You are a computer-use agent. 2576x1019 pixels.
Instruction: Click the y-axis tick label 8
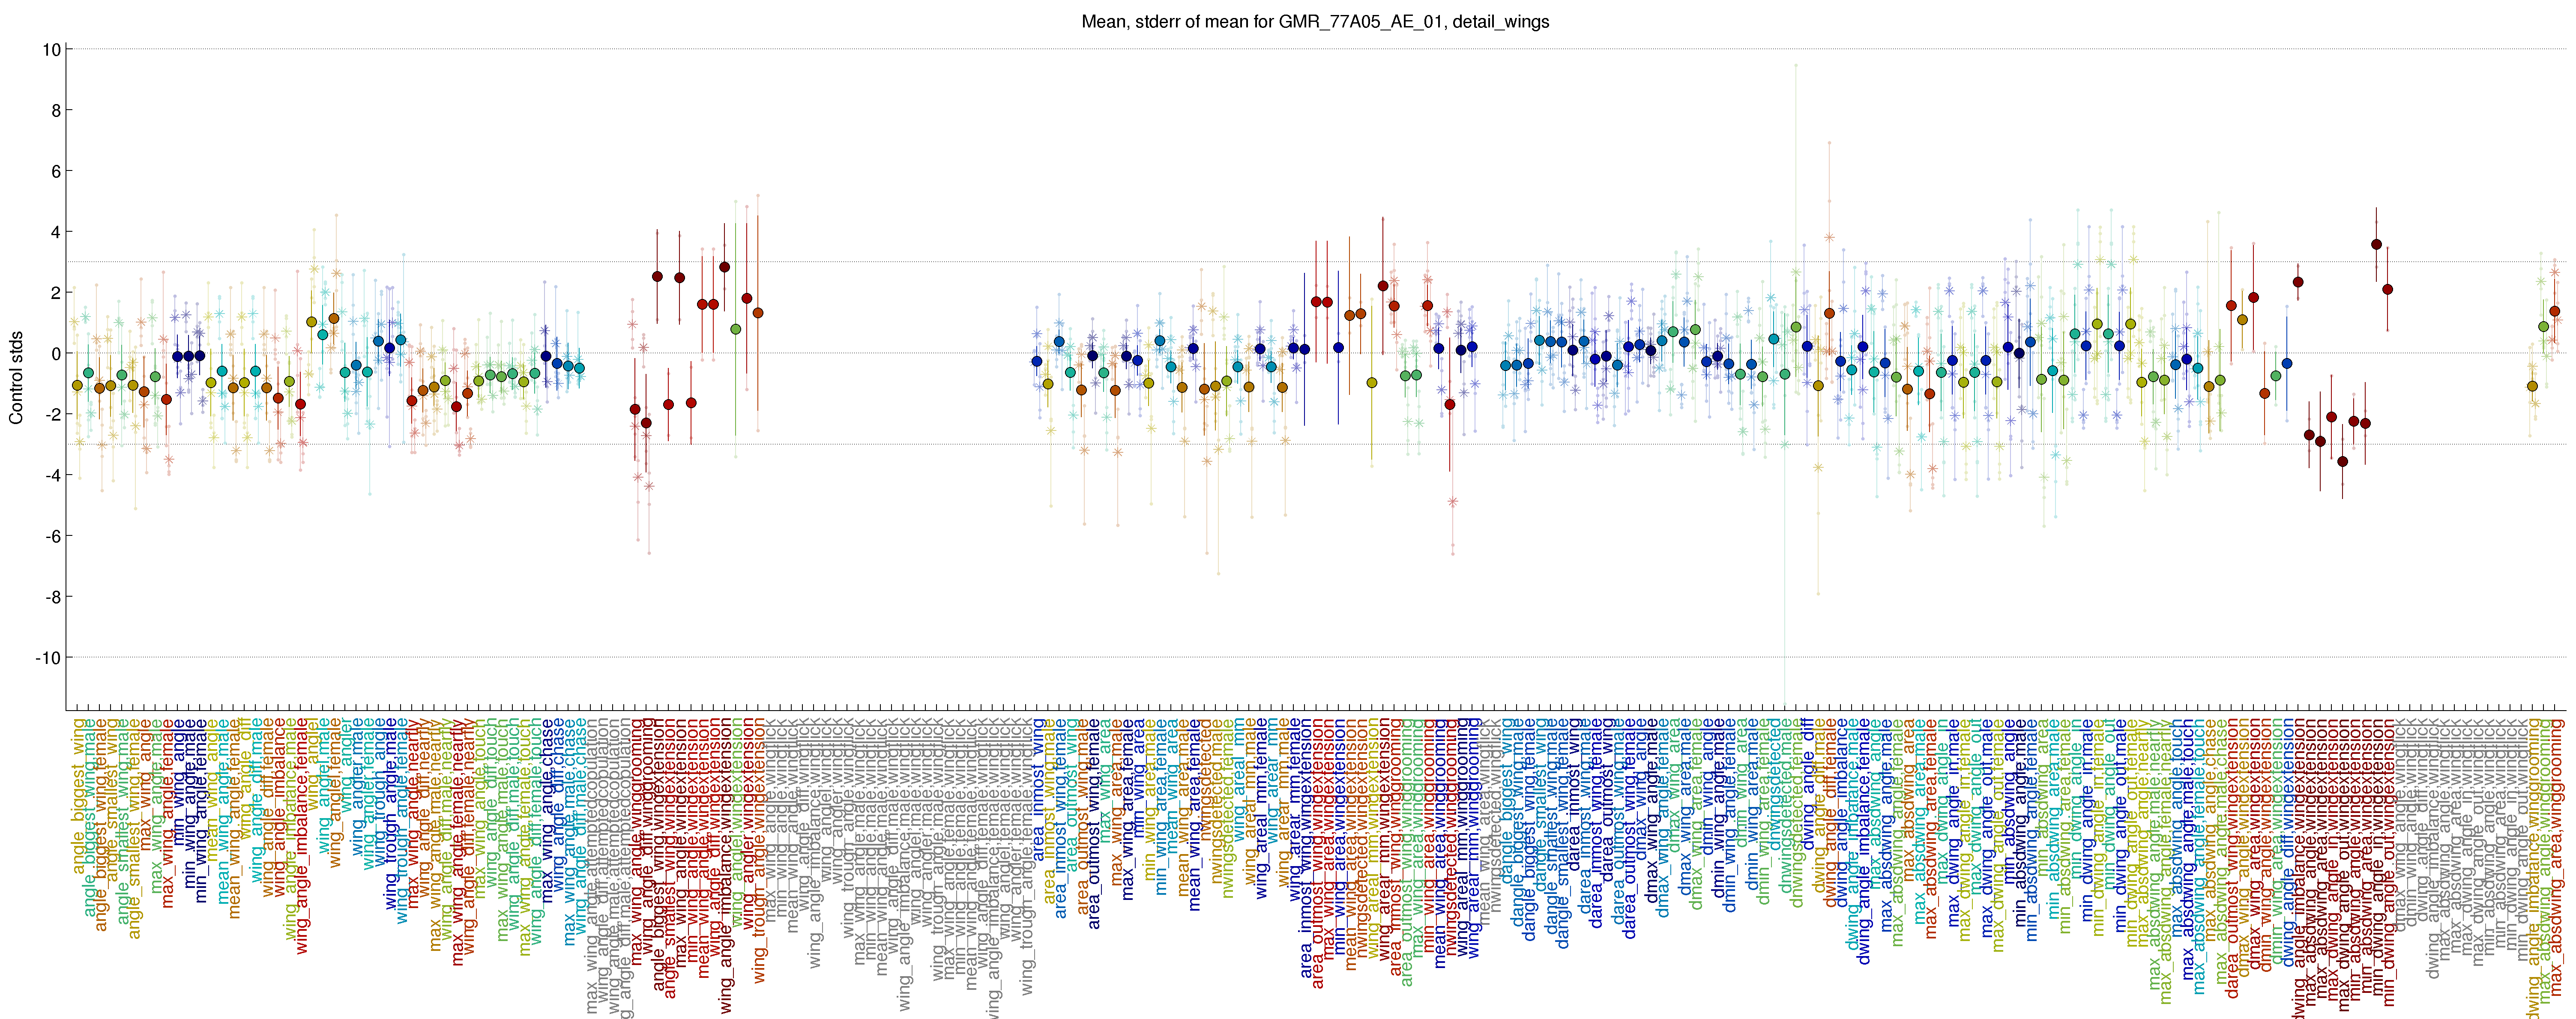56,110
